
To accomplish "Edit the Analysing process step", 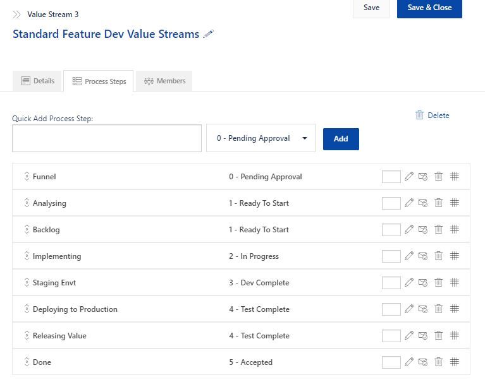I will (409, 203).
